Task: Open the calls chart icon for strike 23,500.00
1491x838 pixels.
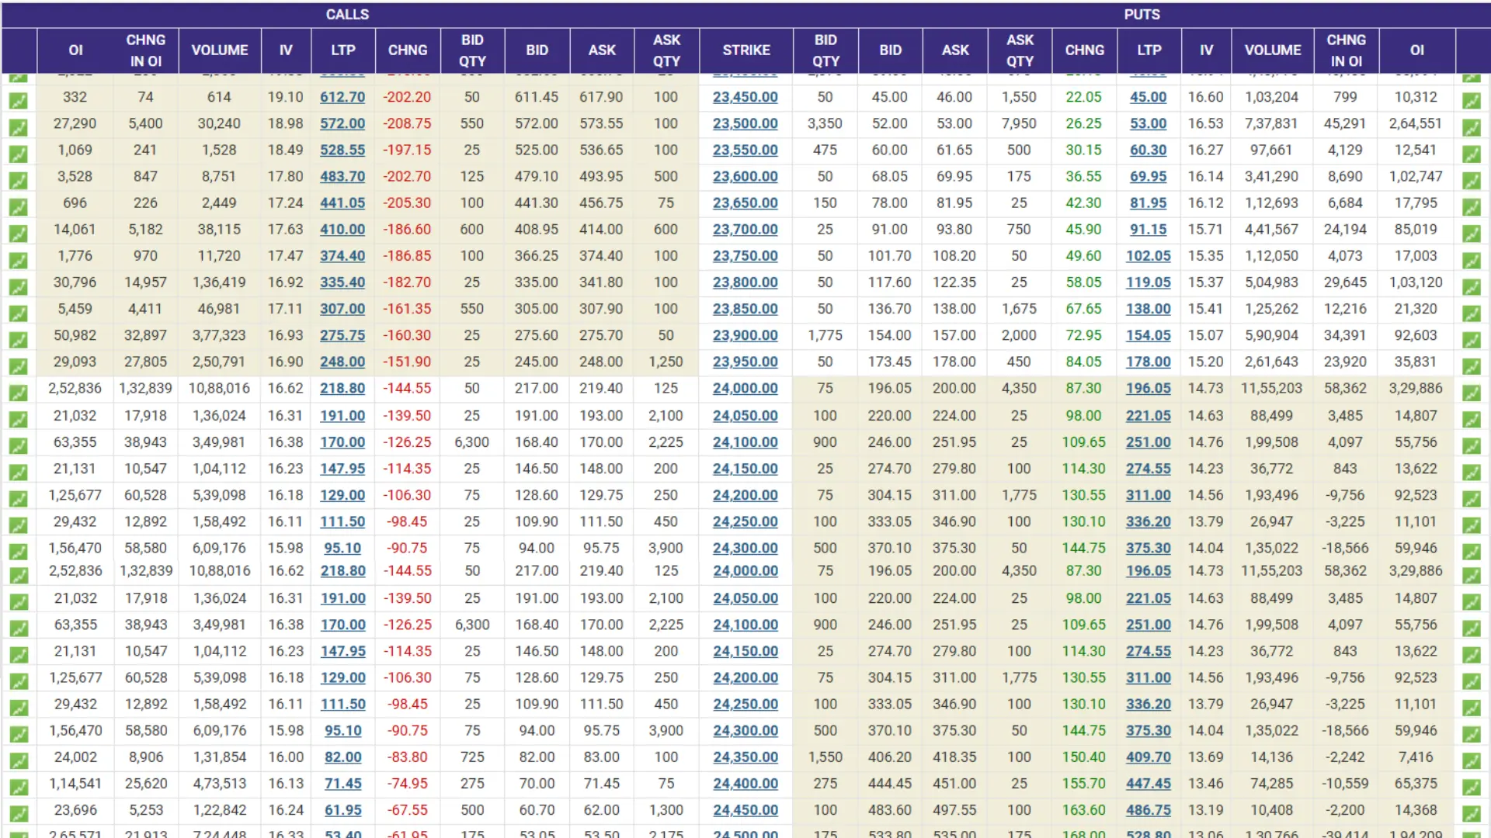Action: (x=18, y=126)
